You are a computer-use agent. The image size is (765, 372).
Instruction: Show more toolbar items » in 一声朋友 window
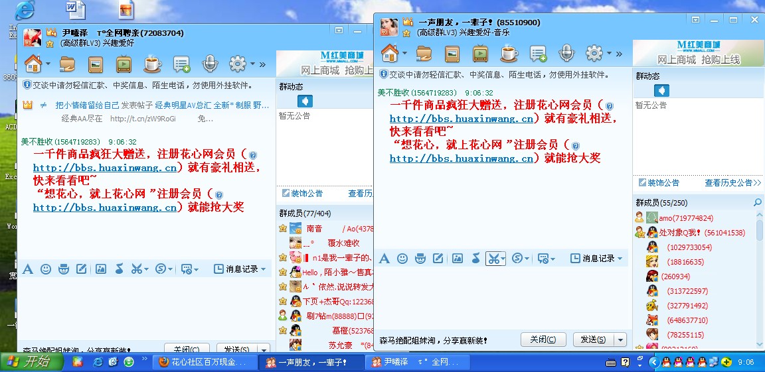coord(619,54)
